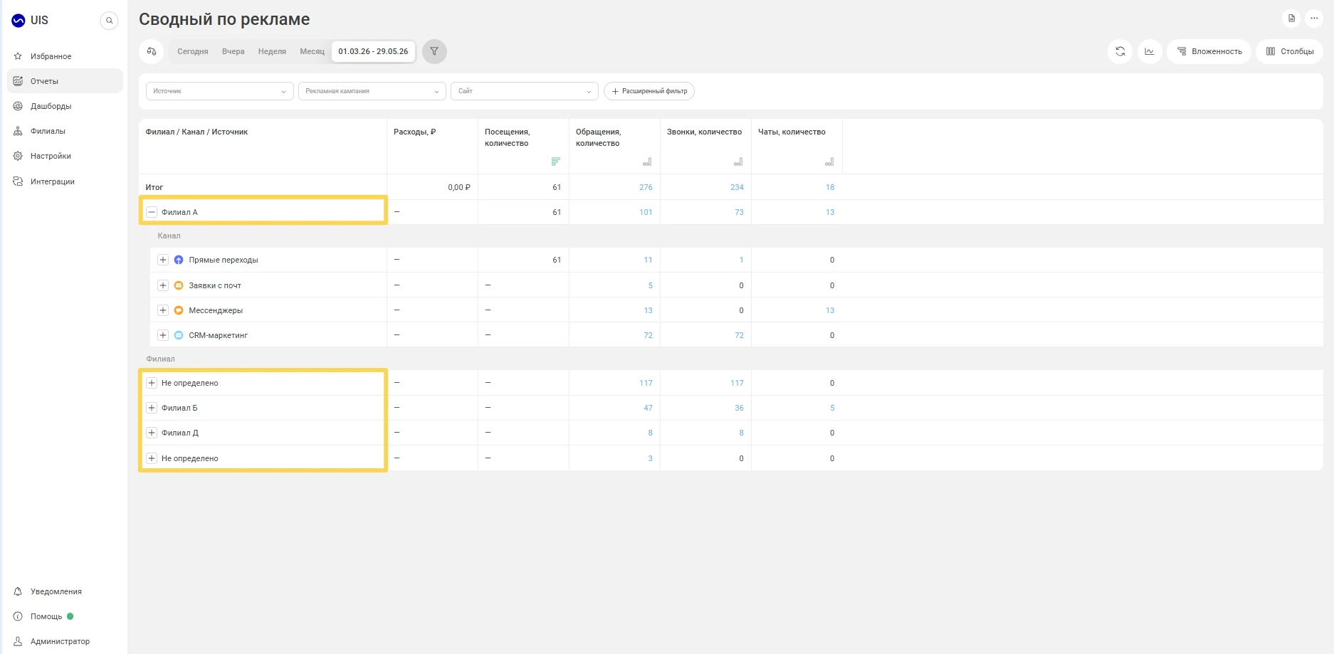1334x654 pixels.
Task: Click the Прямые переходы channel icon
Action: tap(179, 260)
